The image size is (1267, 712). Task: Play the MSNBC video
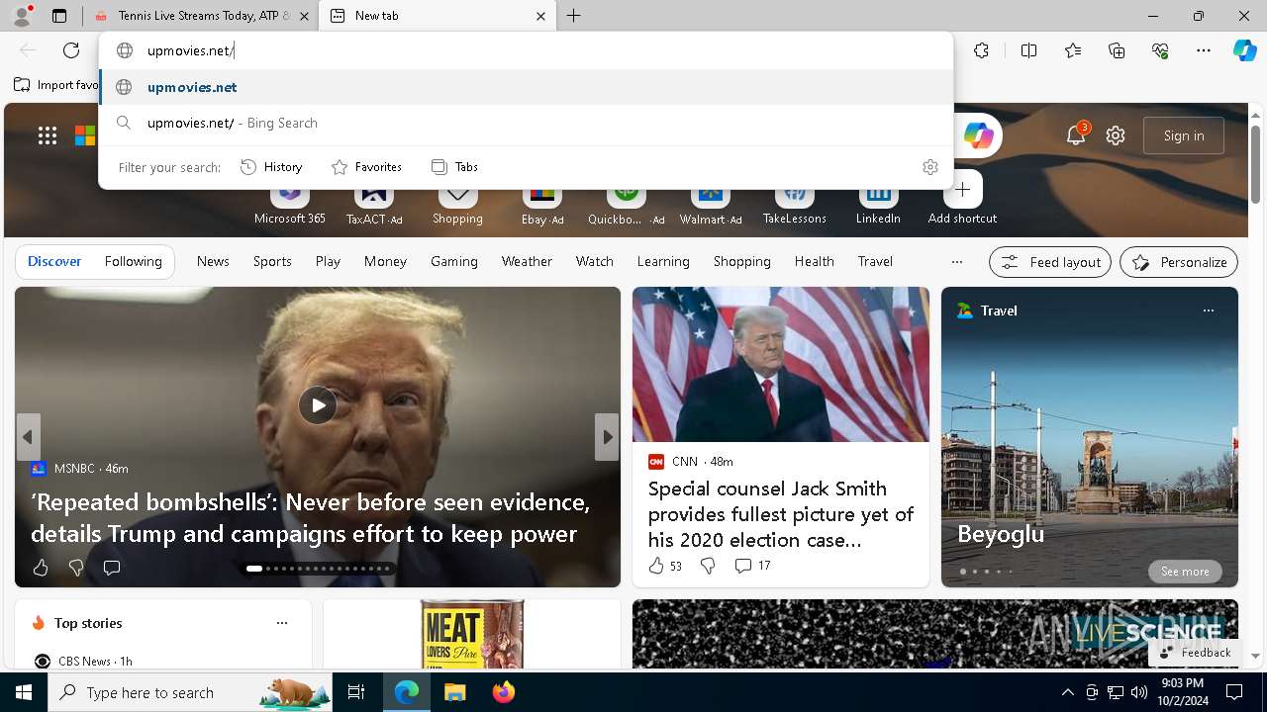(x=318, y=405)
